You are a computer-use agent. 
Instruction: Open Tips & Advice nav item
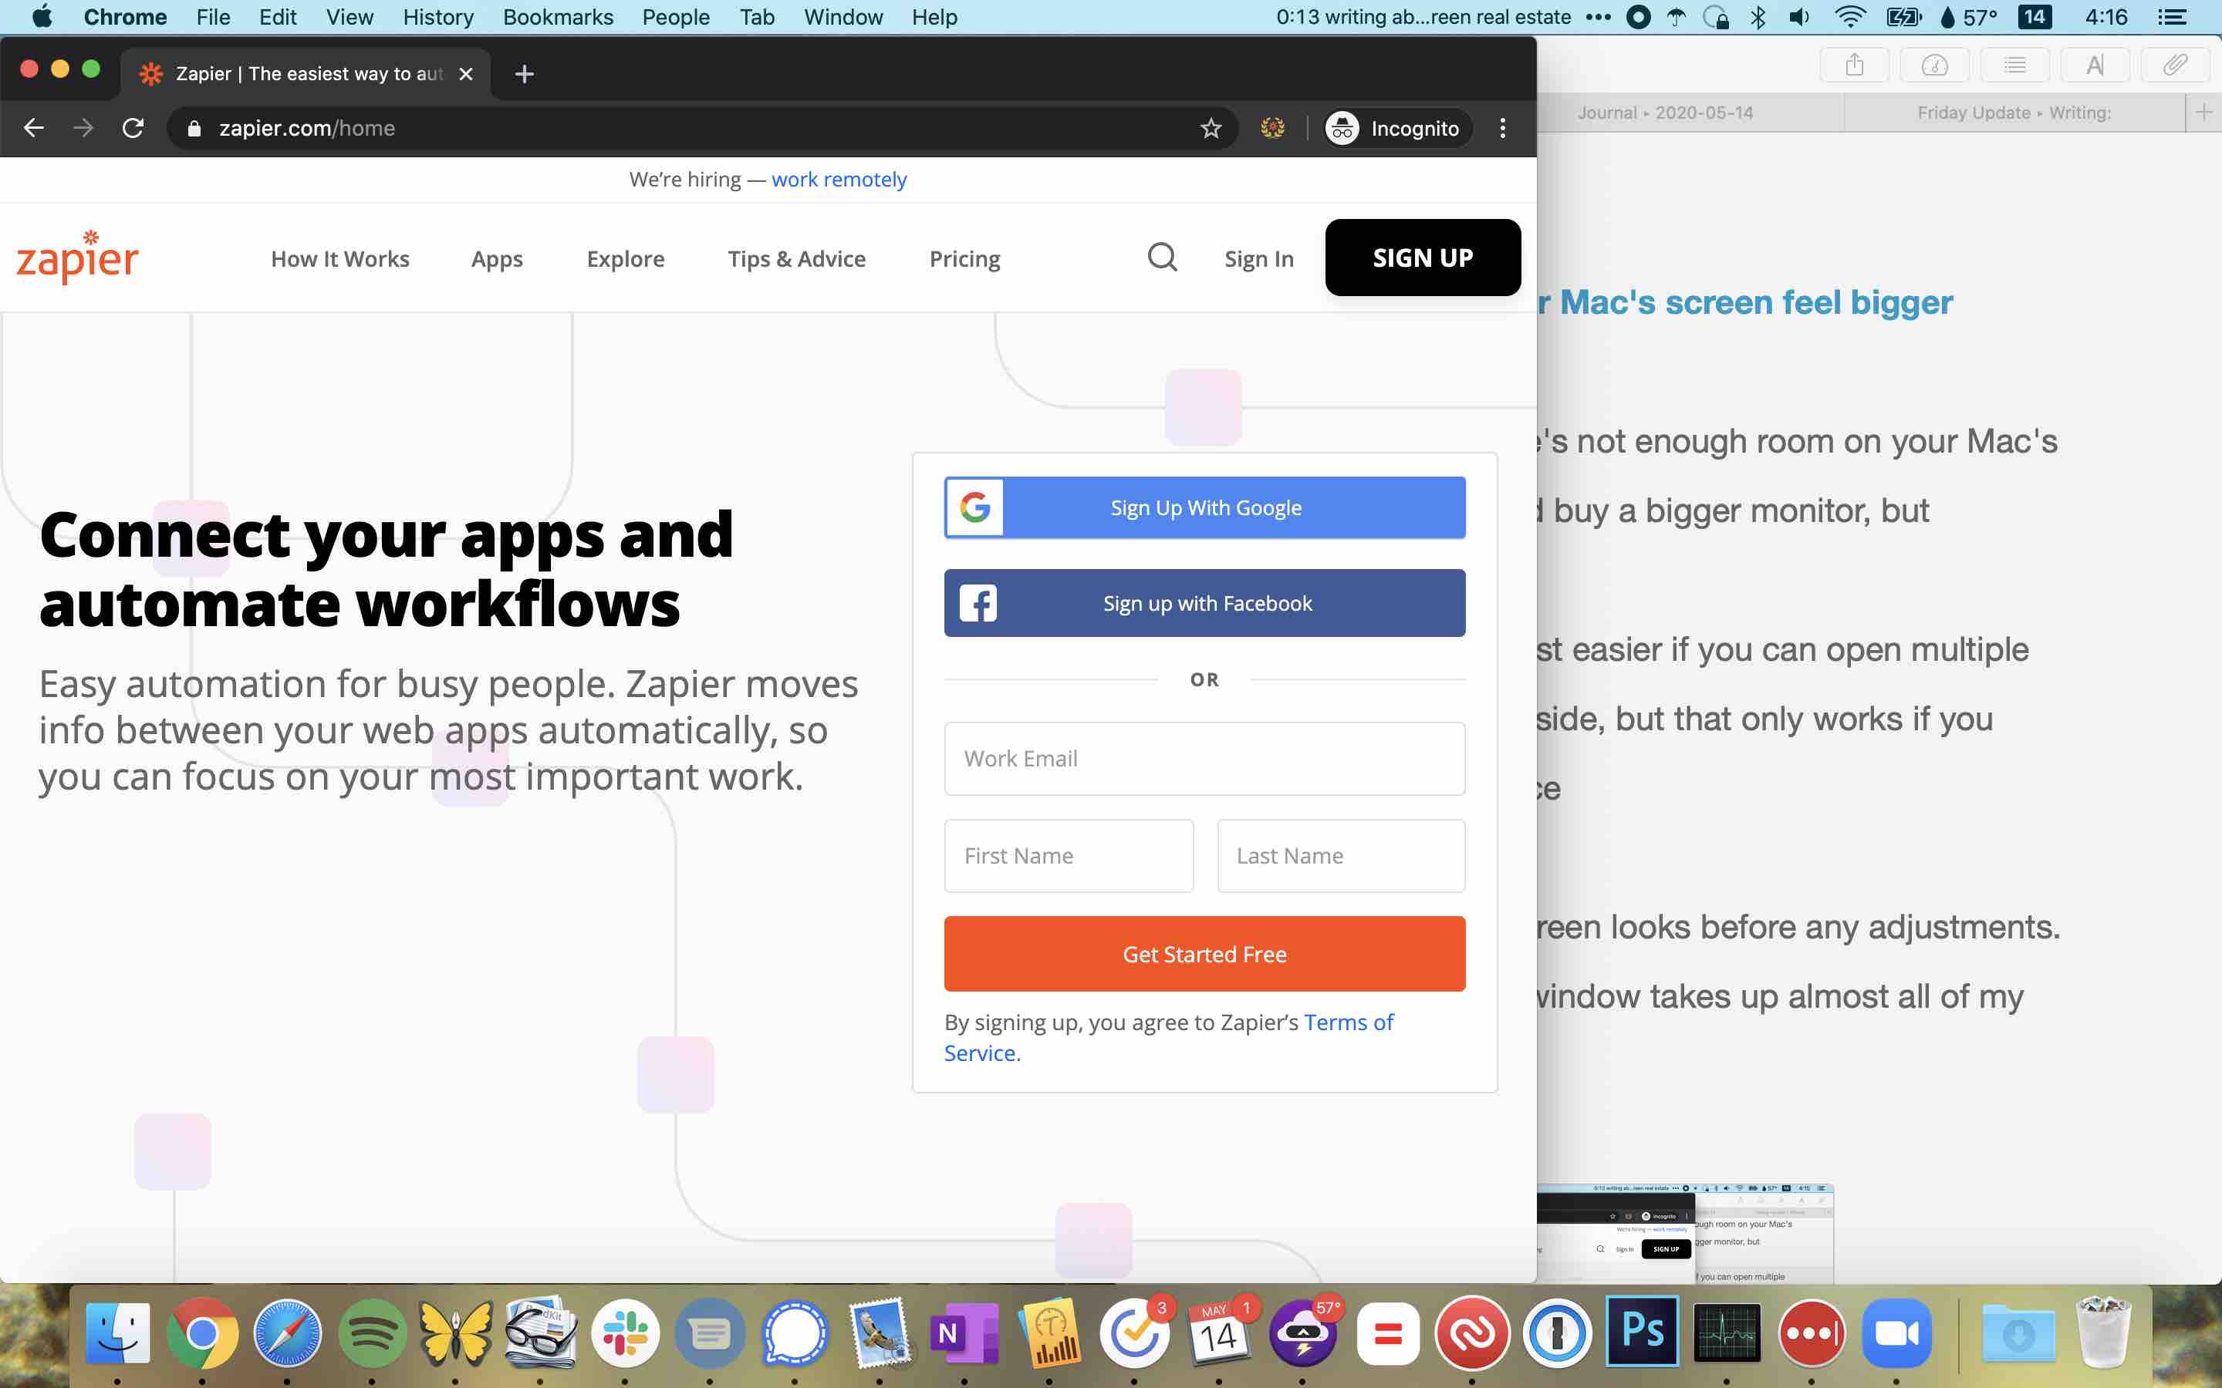(796, 259)
